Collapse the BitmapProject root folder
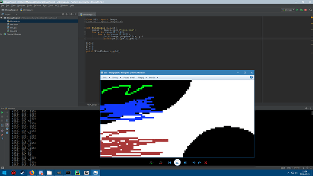The height and width of the screenshot is (176, 313). [1, 18]
